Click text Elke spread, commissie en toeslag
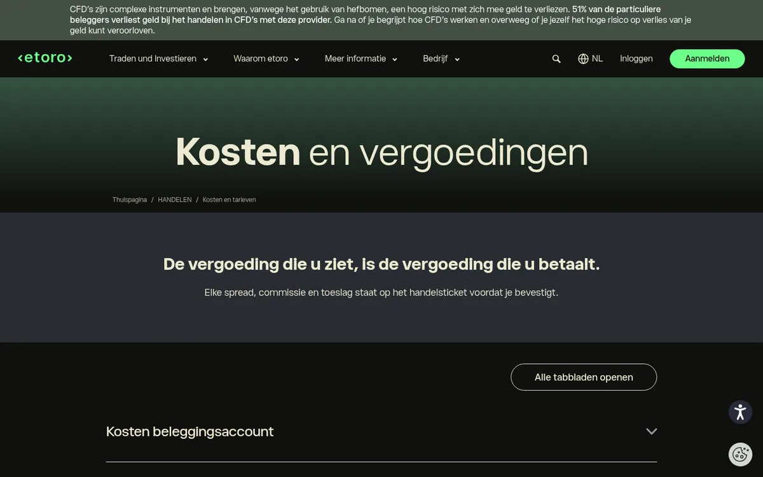Screen dimensions: 763x477 381,293
